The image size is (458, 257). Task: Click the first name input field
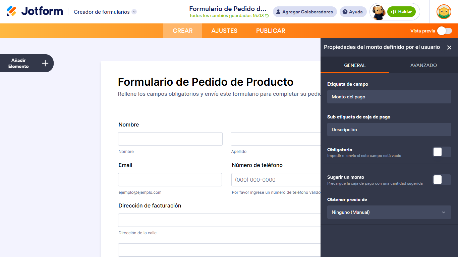170,139
